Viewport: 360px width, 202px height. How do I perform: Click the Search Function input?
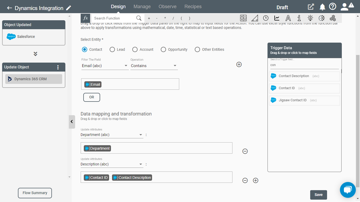click(113, 18)
